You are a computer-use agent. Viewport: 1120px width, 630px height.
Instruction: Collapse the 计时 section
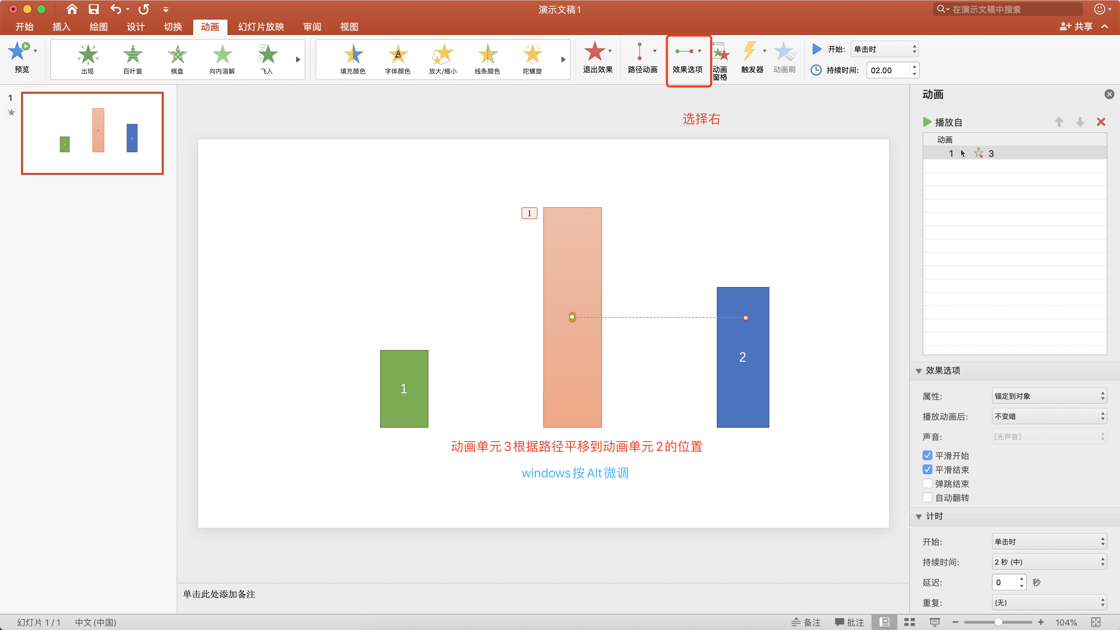coord(919,517)
